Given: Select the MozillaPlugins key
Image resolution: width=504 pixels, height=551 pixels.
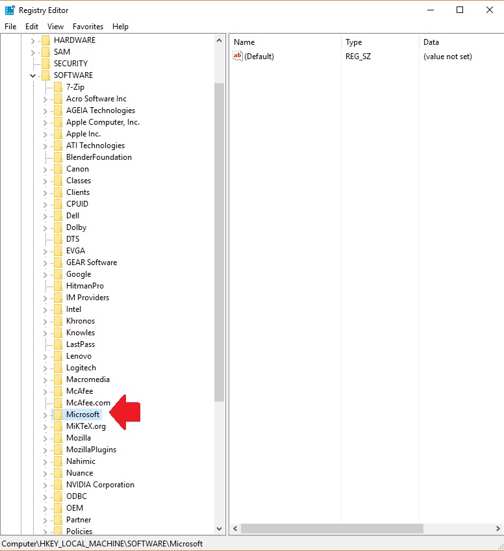Looking at the screenshot, I should (92, 450).
